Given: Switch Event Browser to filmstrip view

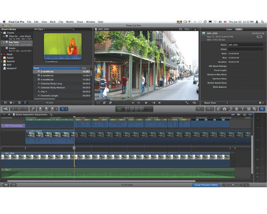Looking at the screenshot, I should [x=20, y=103].
